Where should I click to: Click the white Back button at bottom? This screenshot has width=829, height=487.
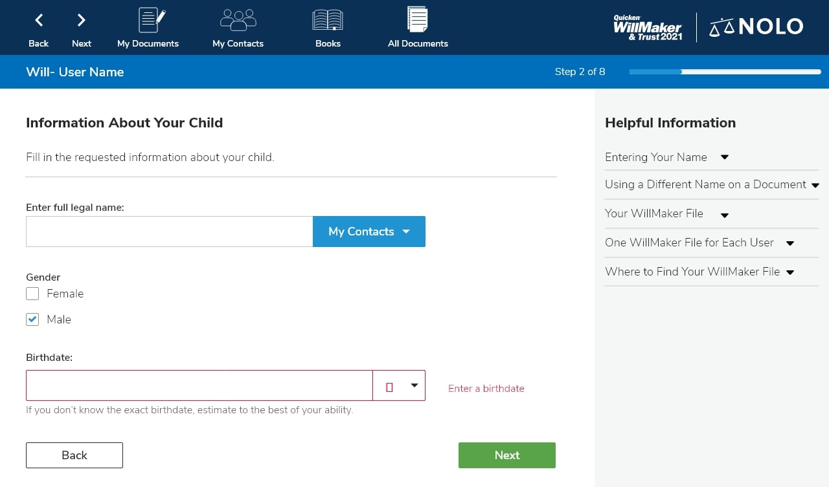point(74,455)
